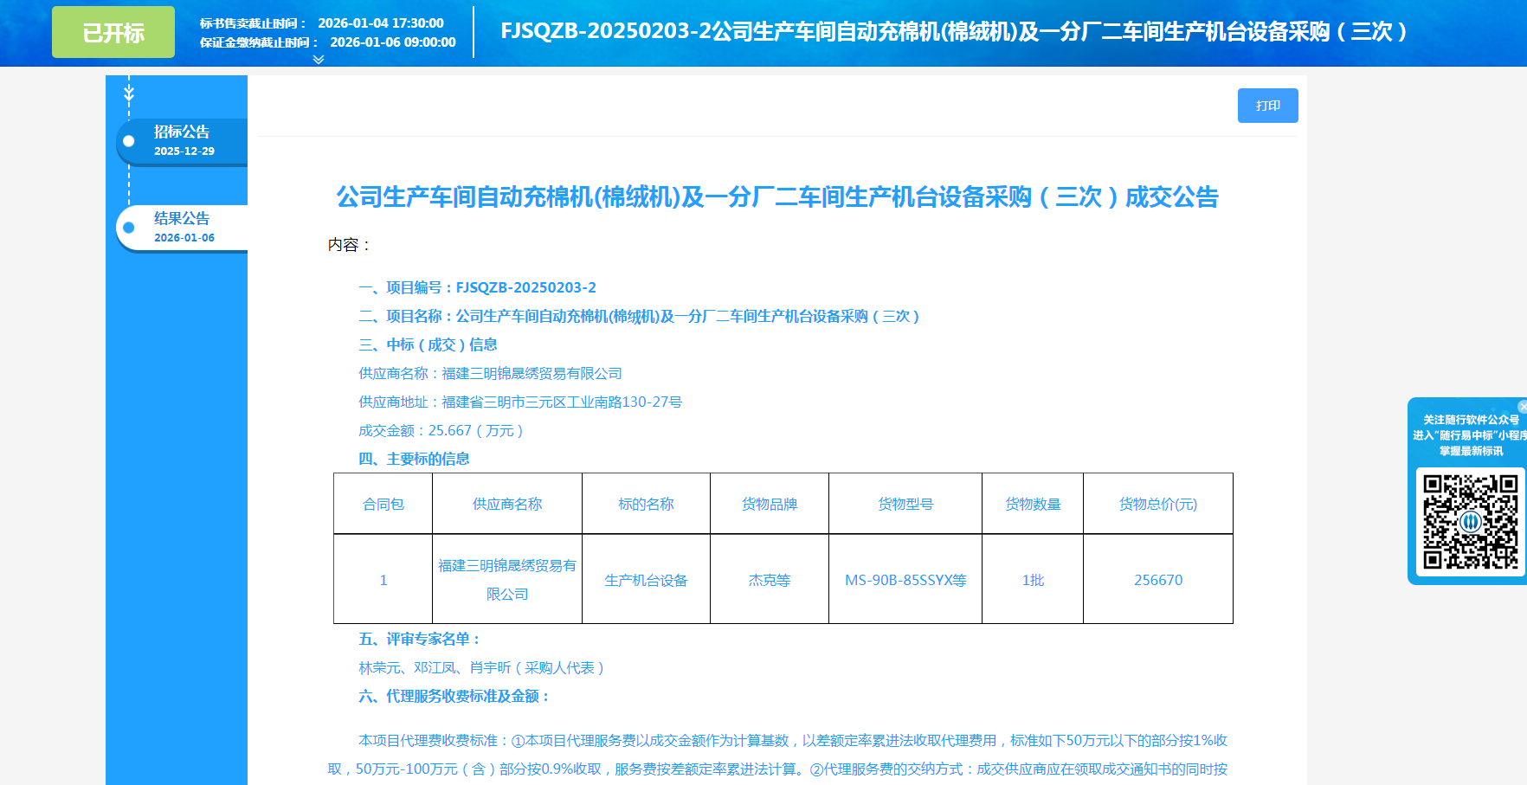Click the green 已开标 status button
Viewport: 1527px width, 785px height.
point(113,33)
